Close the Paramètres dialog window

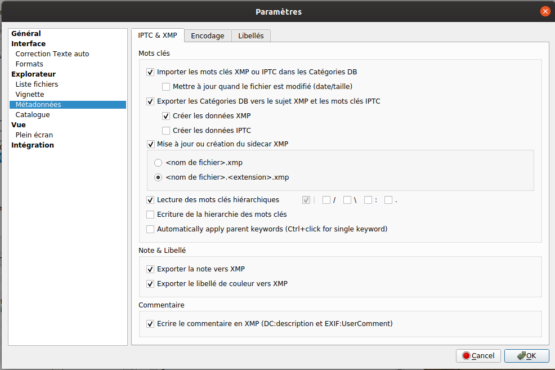545,11
